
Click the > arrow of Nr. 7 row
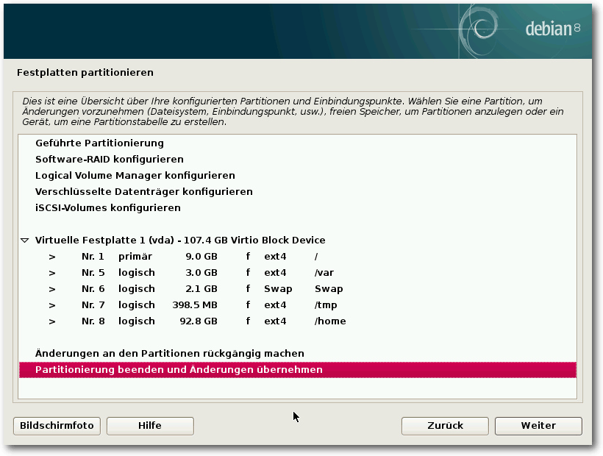tap(52, 305)
